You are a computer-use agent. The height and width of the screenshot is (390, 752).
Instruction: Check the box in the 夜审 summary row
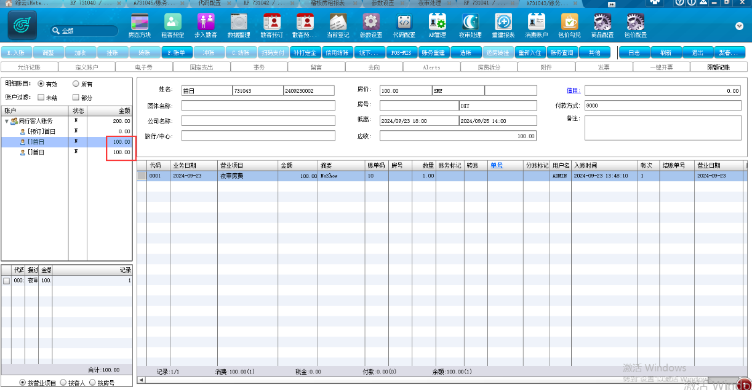coord(7,281)
